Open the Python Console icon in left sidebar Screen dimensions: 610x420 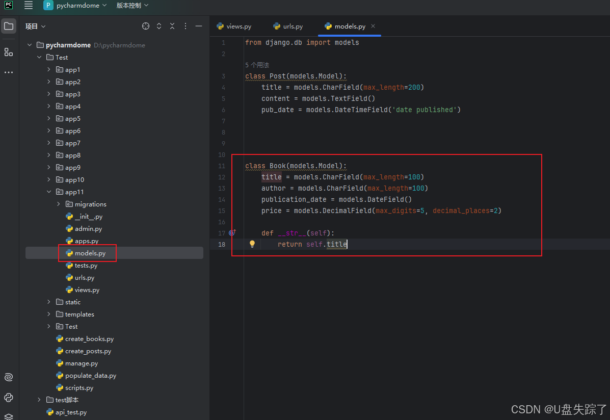9,398
